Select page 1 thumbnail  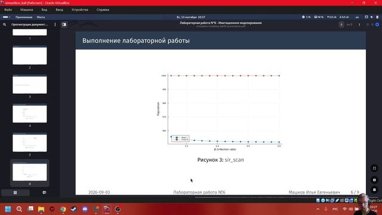coord(30,32)
